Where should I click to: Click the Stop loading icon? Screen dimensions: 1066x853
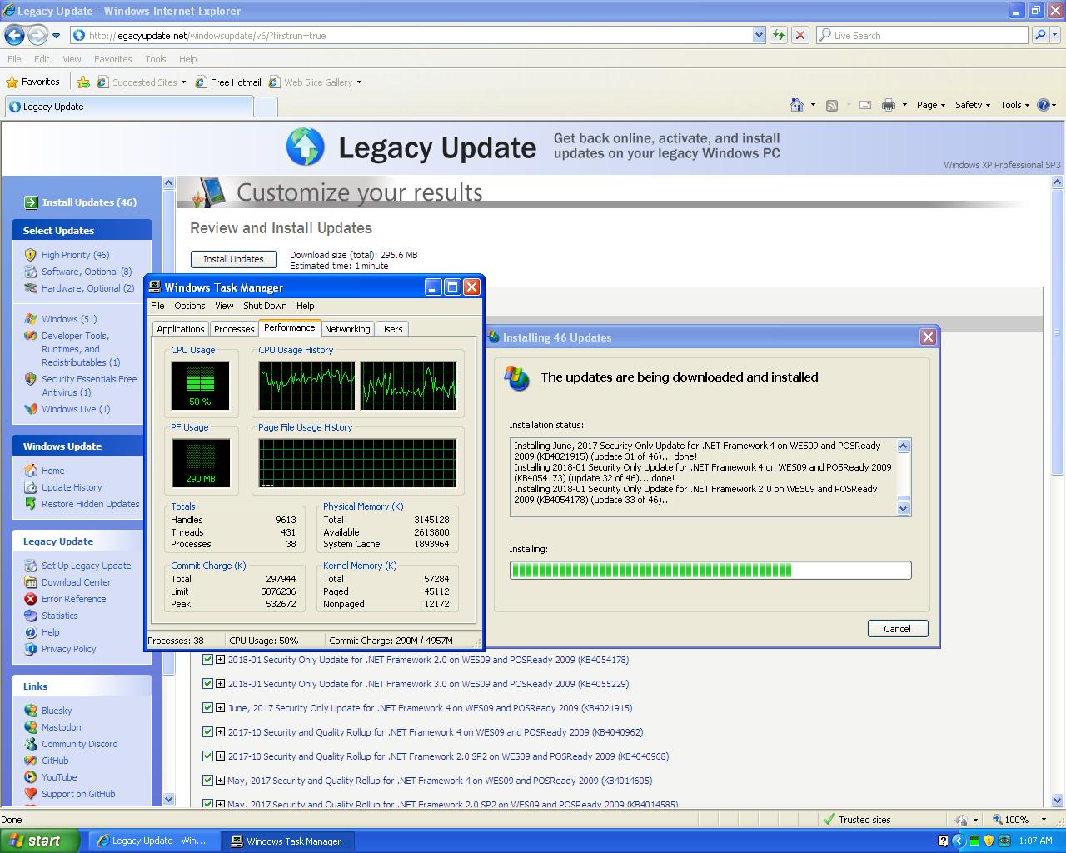[800, 35]
